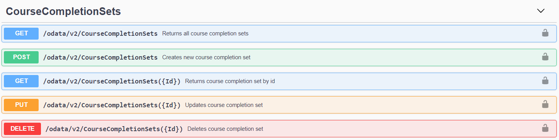The width and height of the screenshot is (559, 140).
Task: Click lock icon on GET by id row
Action: tap(545, 81)
